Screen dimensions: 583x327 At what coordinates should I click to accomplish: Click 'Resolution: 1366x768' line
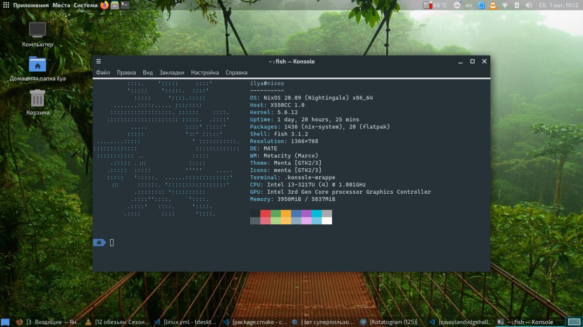[x=284, y=141]
